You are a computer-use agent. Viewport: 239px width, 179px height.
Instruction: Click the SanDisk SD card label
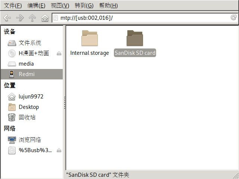(135, 53)
